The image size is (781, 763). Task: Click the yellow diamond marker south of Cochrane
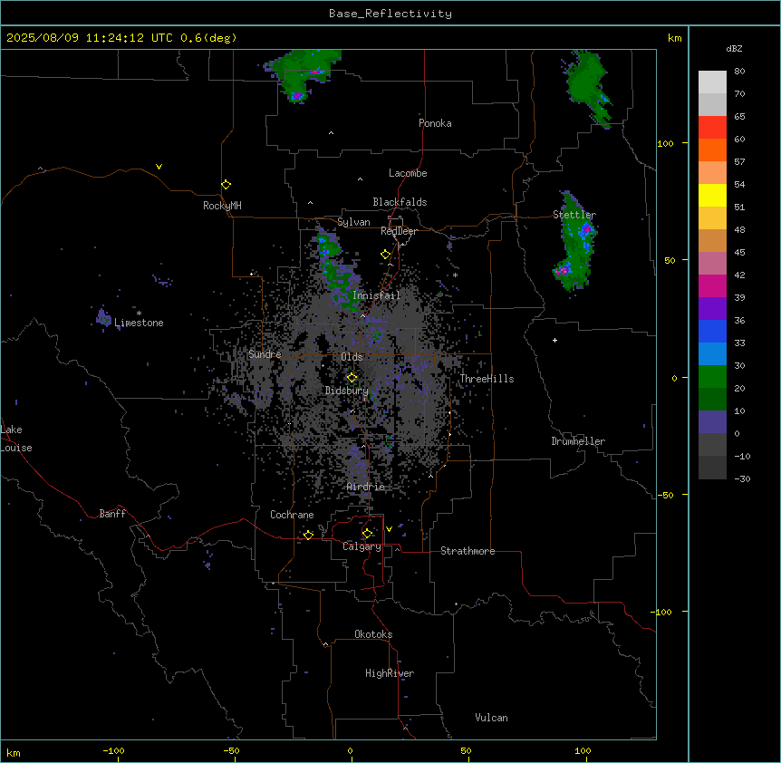click(308, 535)
